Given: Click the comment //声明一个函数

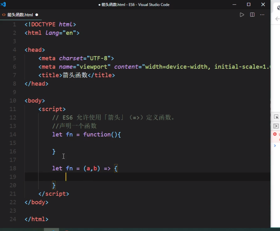Looking at the screenshot, I should 74,126.
